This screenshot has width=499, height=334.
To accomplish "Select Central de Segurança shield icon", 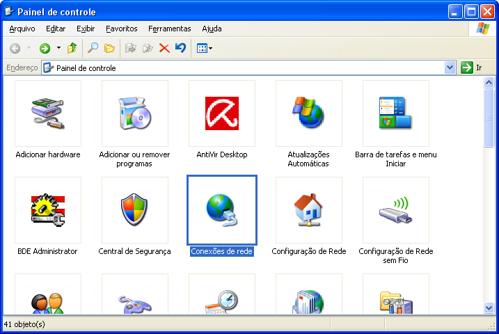I will click(135, 210).
